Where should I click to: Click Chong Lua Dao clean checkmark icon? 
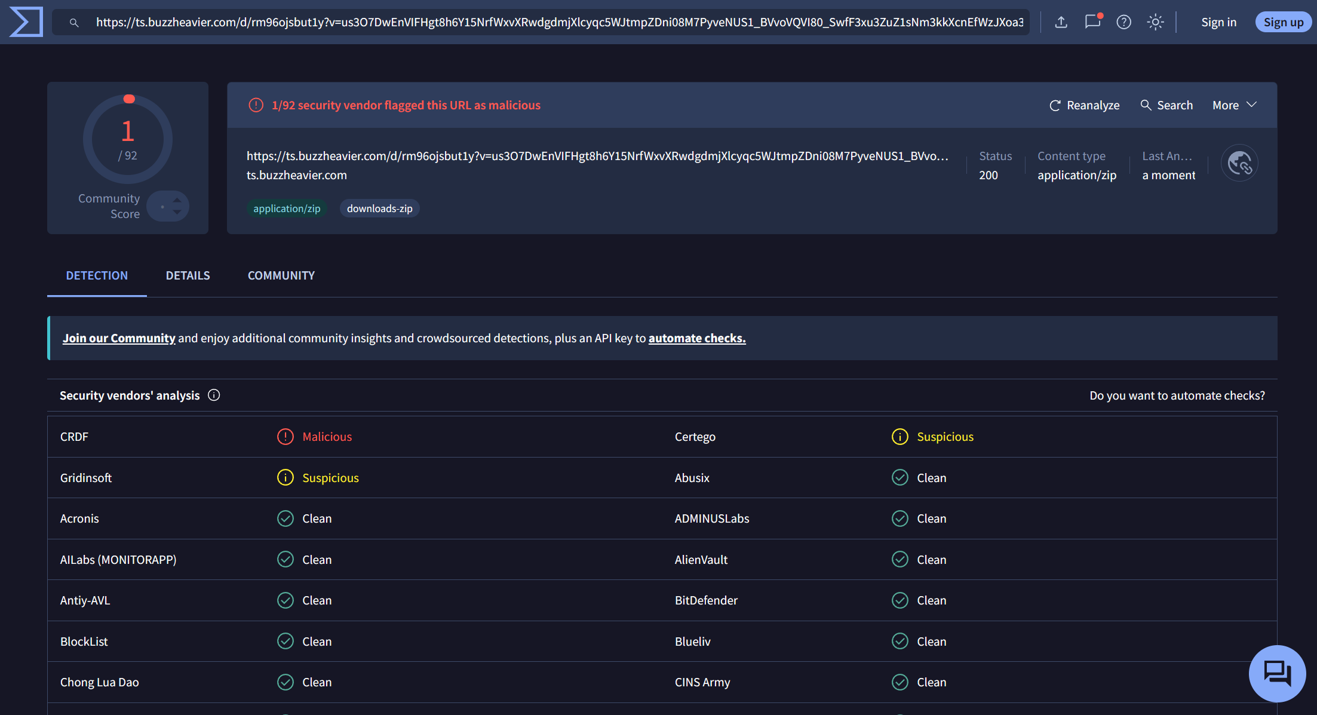pos(285,682)
